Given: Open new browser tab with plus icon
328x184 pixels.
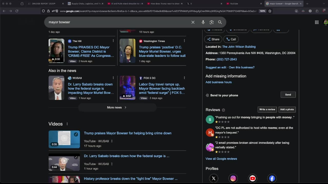Looking at the screenshot, I should click(307, 4).
